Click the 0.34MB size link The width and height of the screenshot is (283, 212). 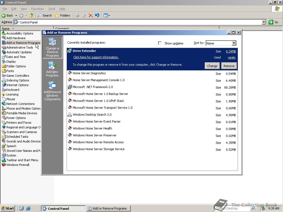[x=231, y=51]
